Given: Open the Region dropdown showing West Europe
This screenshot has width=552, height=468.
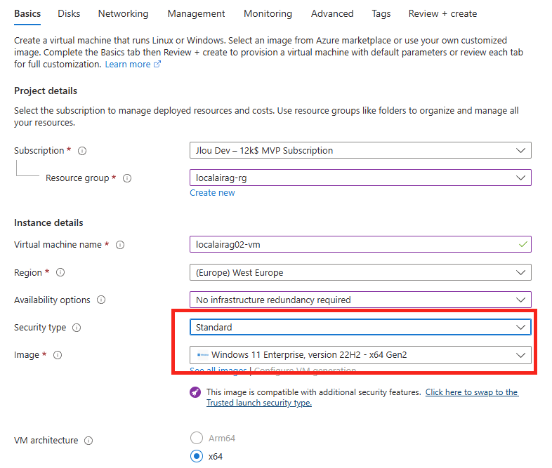Looking at the screenshot, I should pyautogui.click(x=360, y=272).
